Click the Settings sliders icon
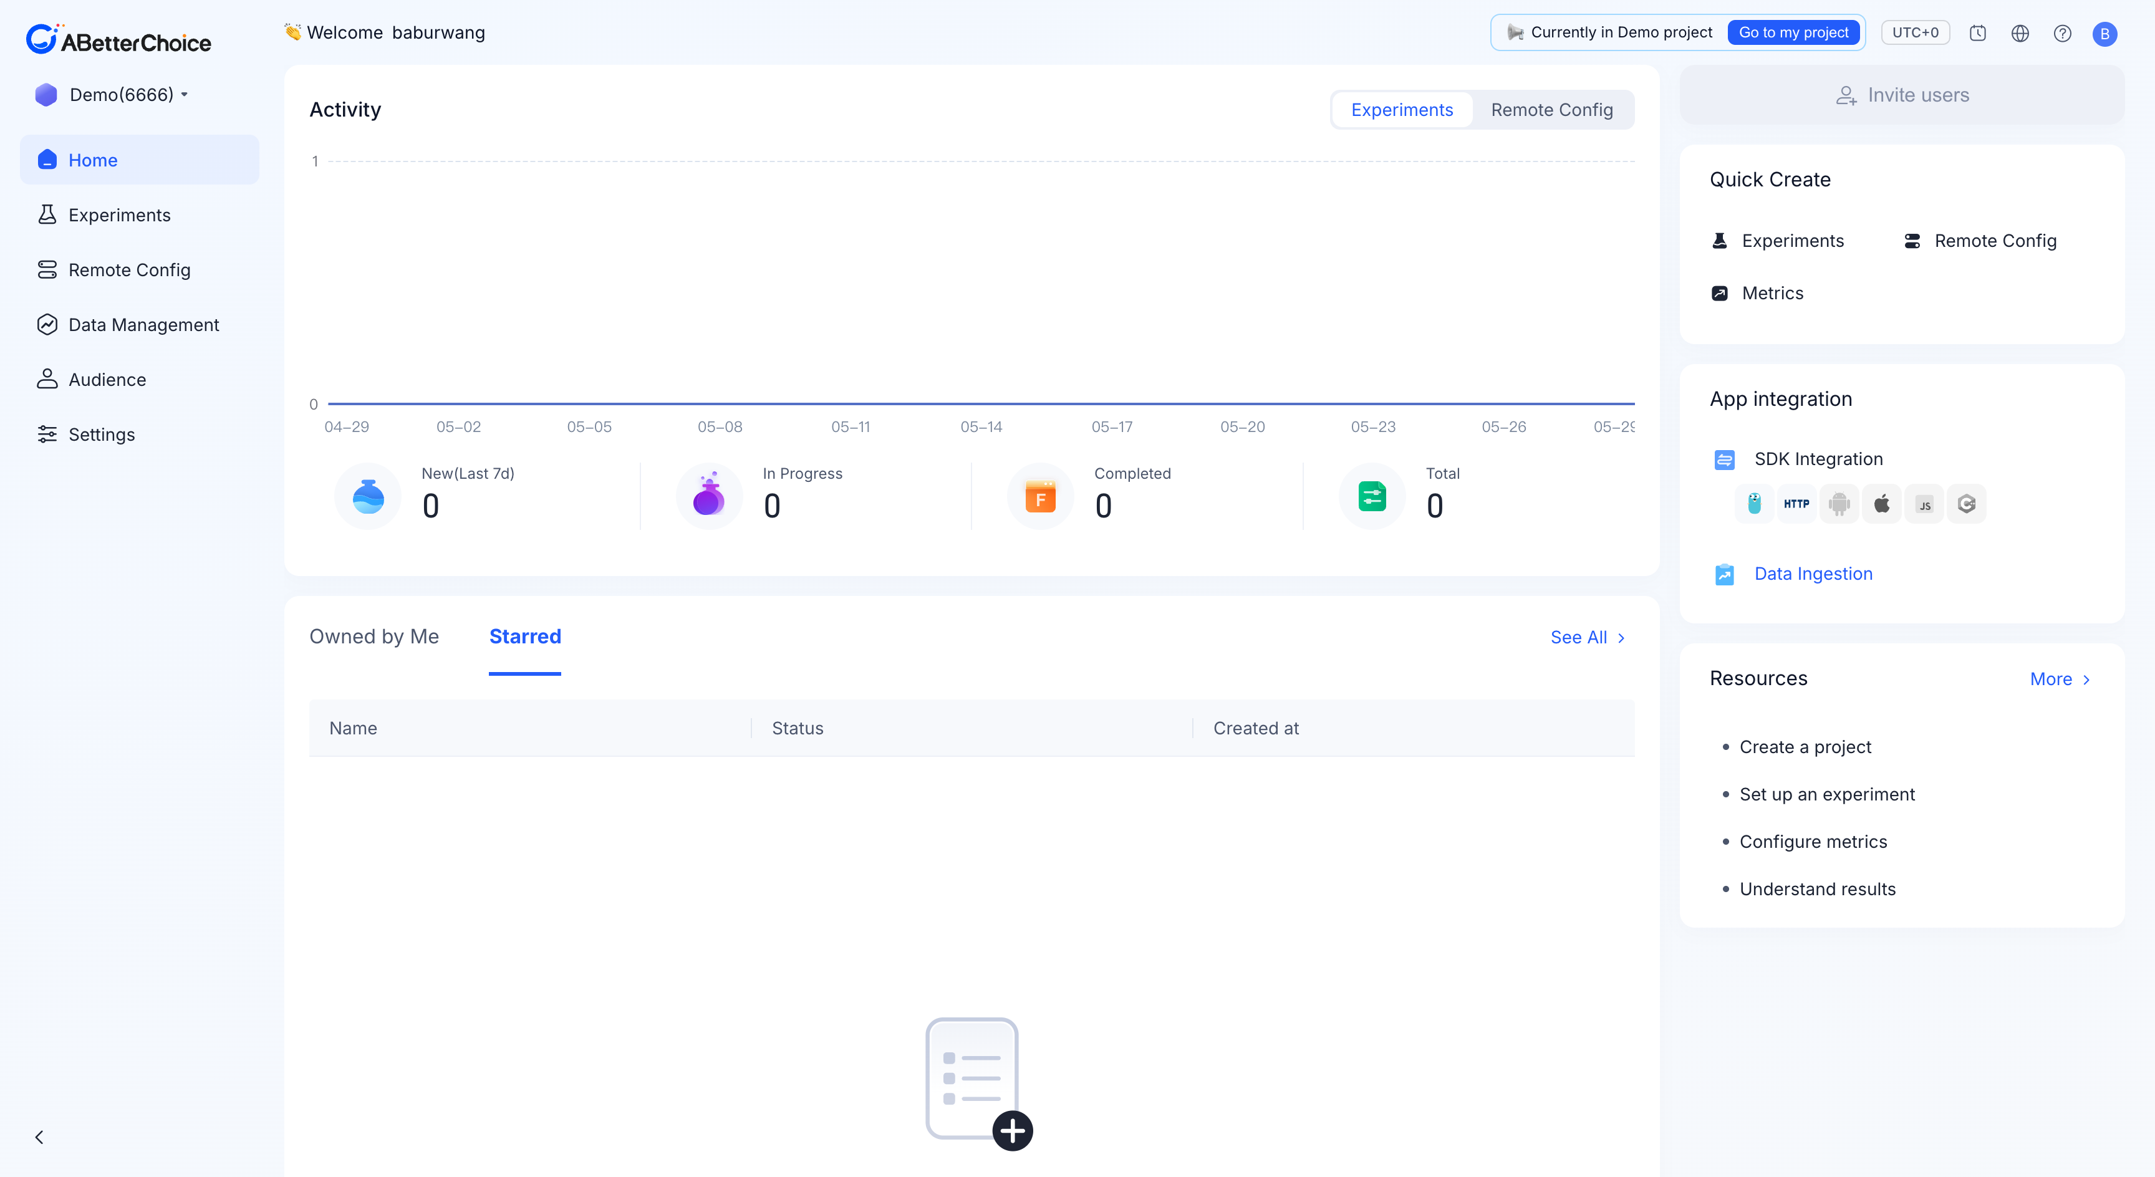This screenshot has height=1177, width=2155. [x=47, y=434]
